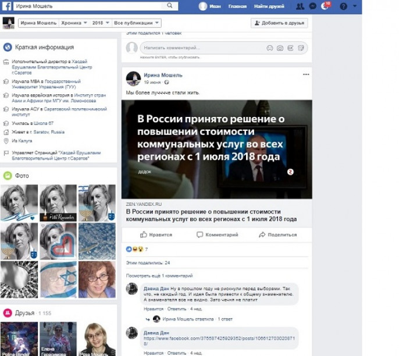This screenshot has width=399, height=356.
Task: Open the help question mark icon
Action: tap(343, 6)
